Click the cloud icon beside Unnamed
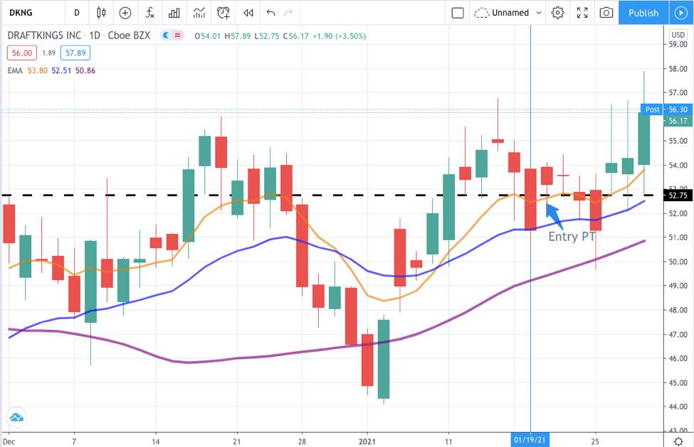694x447 pixels. coord(481,13)
